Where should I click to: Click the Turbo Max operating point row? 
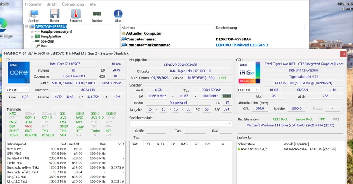pos(65,163)
